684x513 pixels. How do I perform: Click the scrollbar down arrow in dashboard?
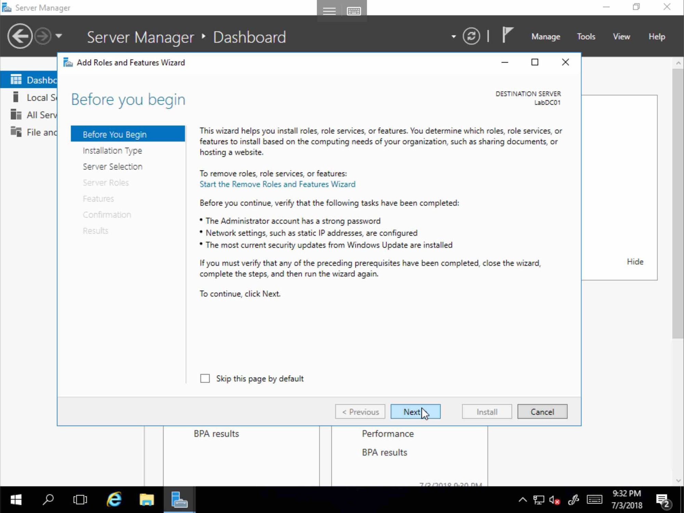[678, 481]
